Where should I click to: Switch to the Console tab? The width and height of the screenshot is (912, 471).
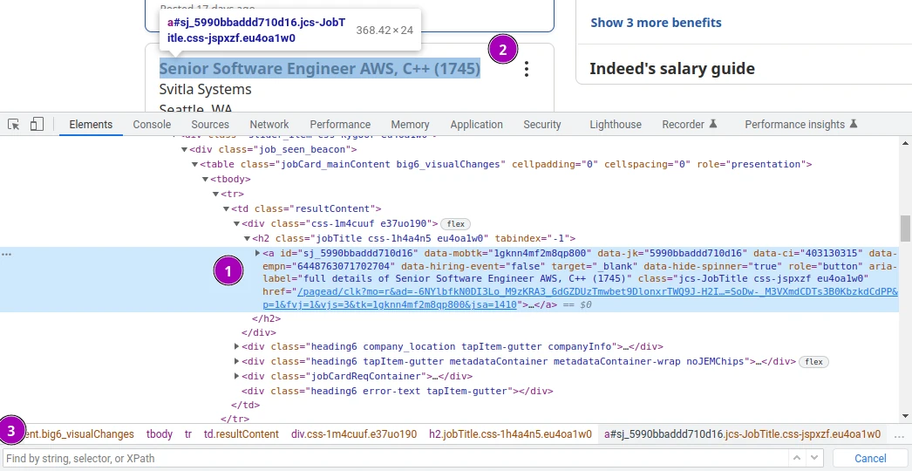152,125
